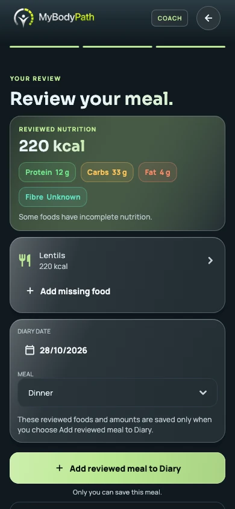Open the Meal selector showing Dinner

pos(117,393)
